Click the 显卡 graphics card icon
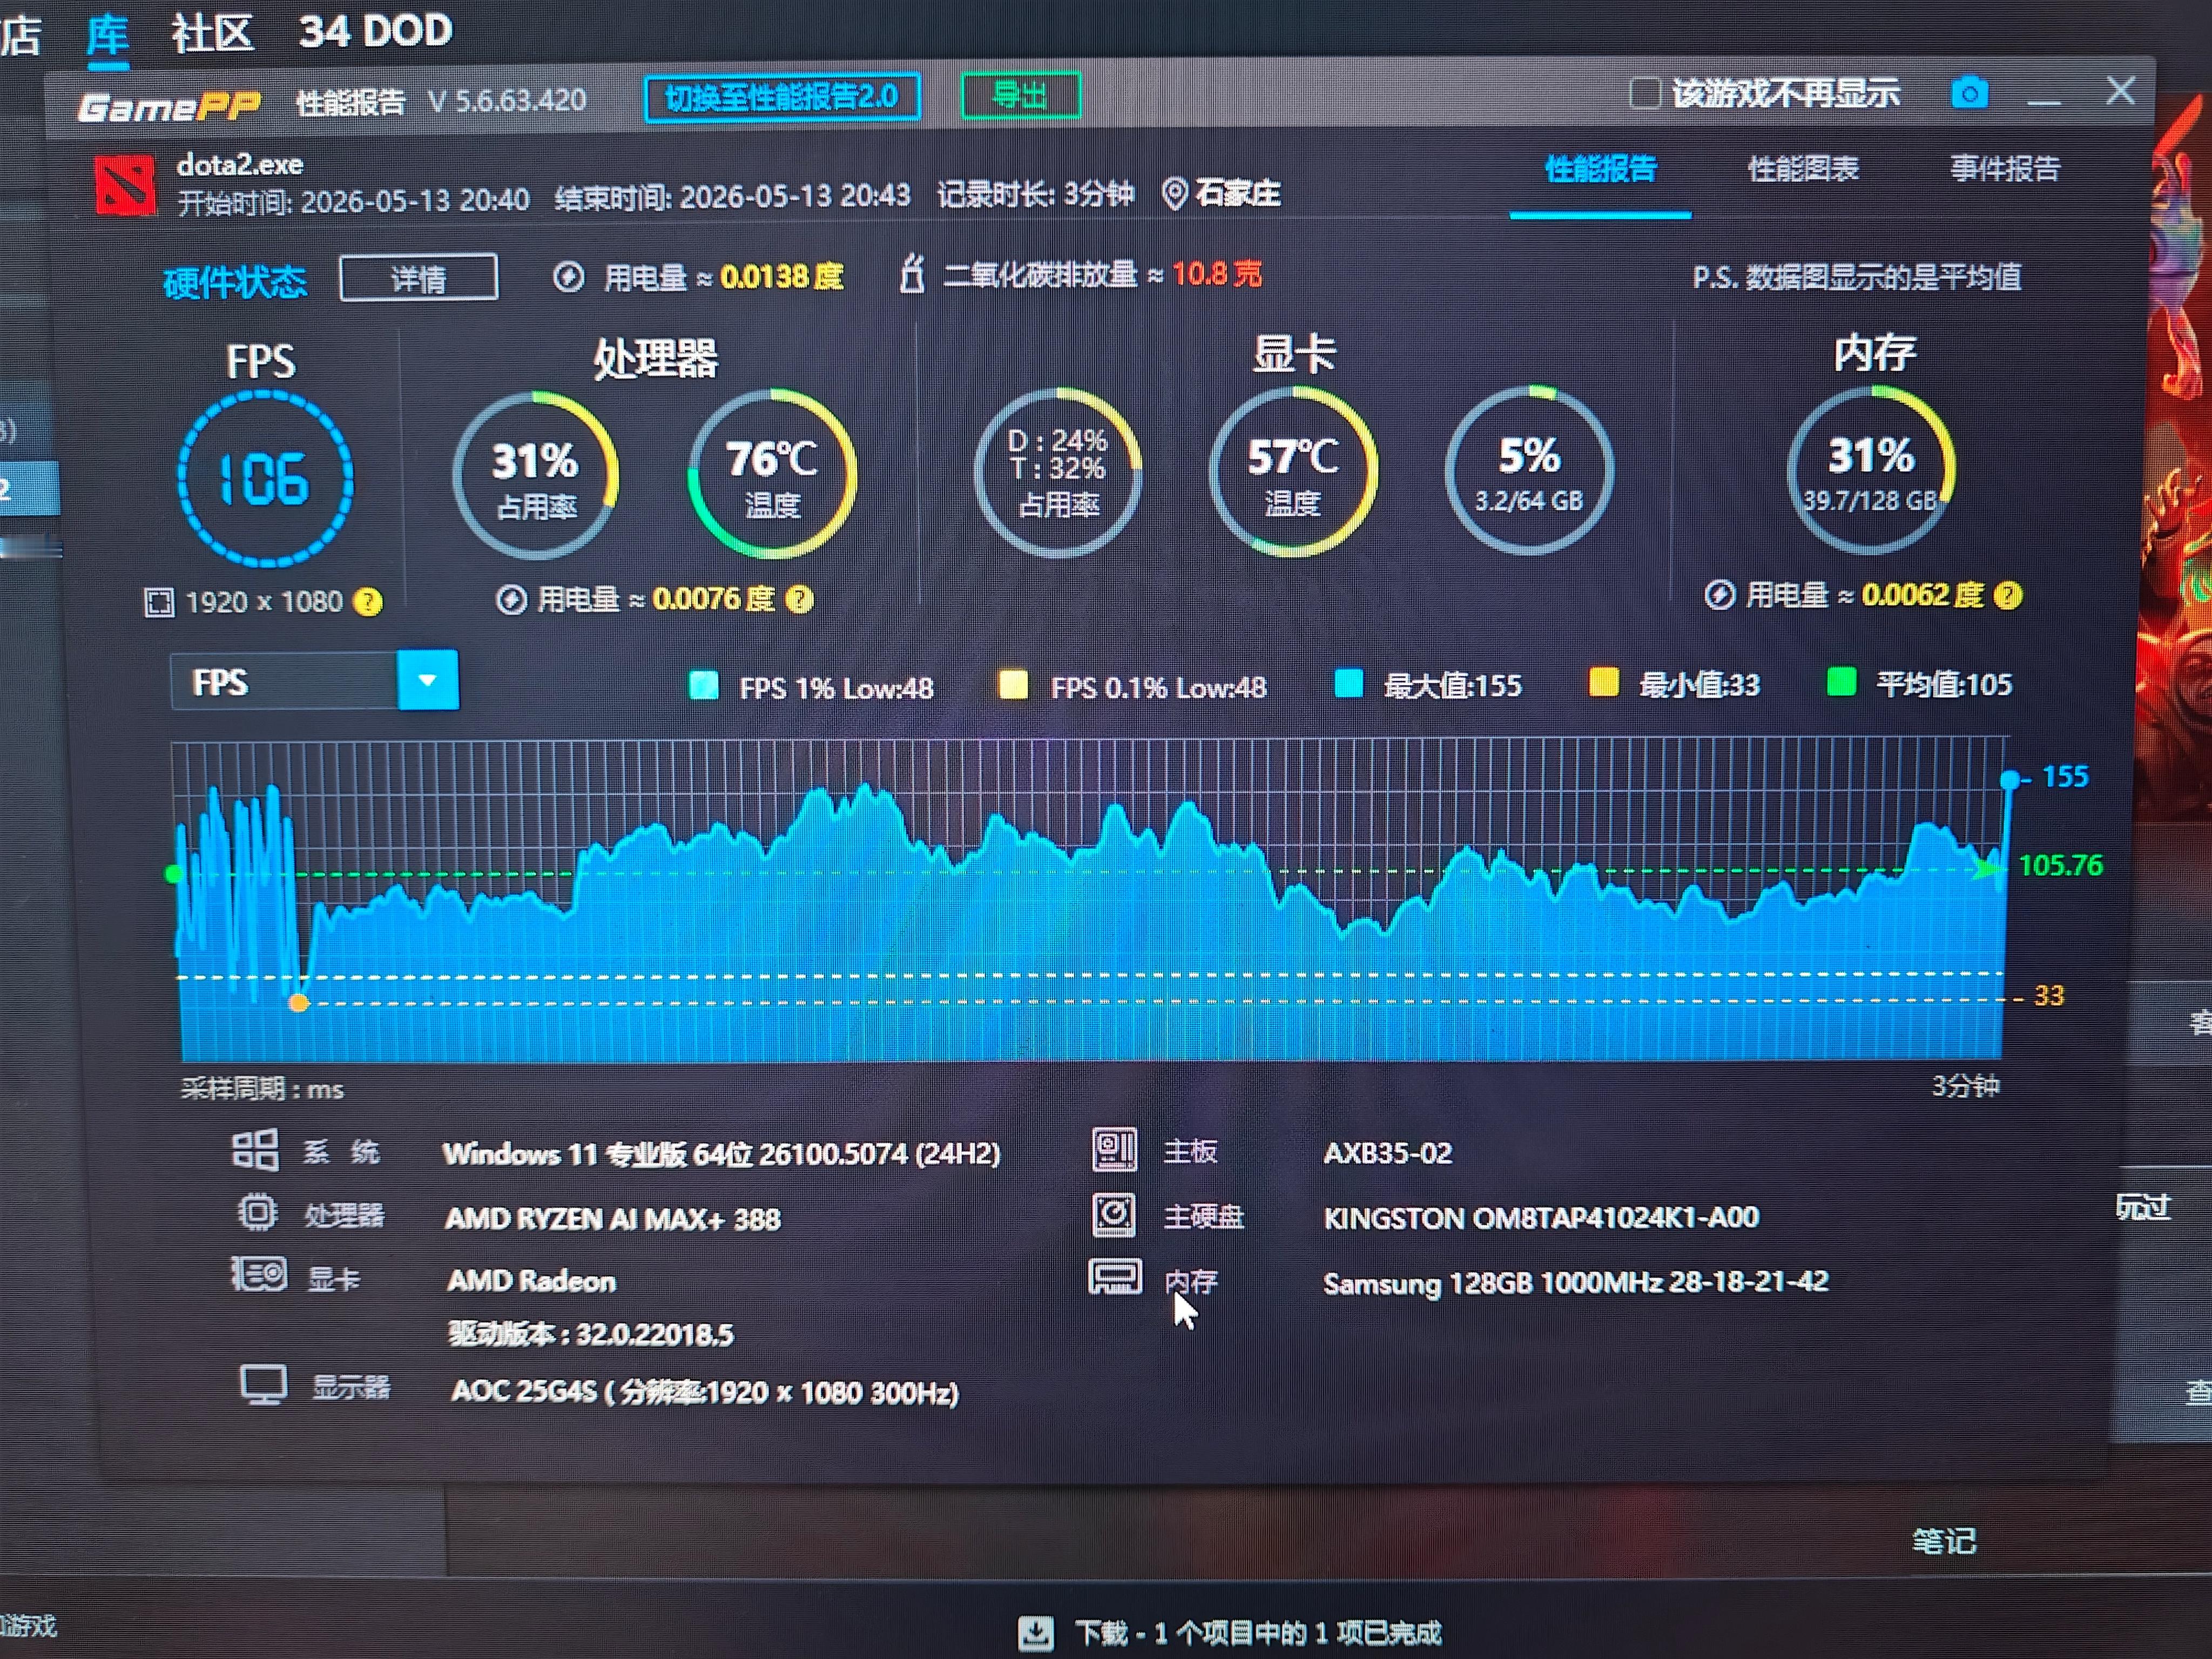Image resolution: width=2212 pixels, height=1659 pixels. (260, 1275)
